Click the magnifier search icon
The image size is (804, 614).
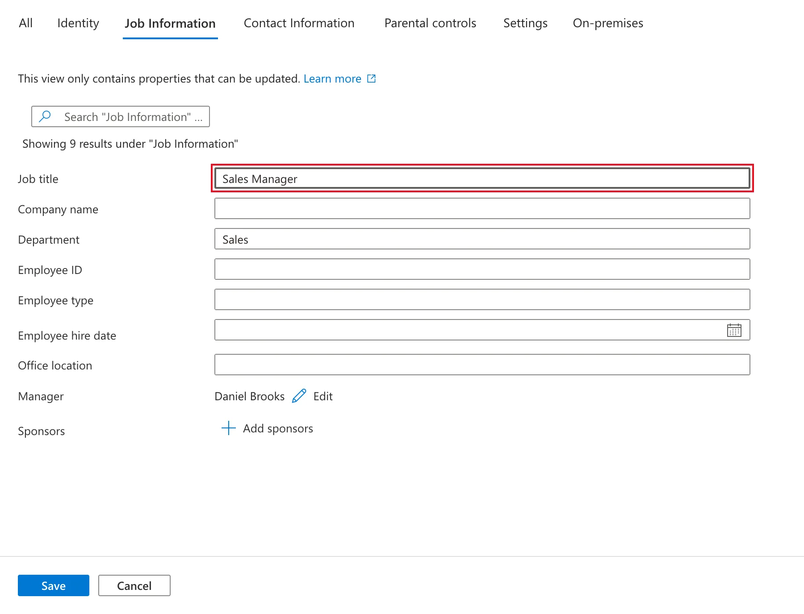pyautogui.click(x=45, y=116)
